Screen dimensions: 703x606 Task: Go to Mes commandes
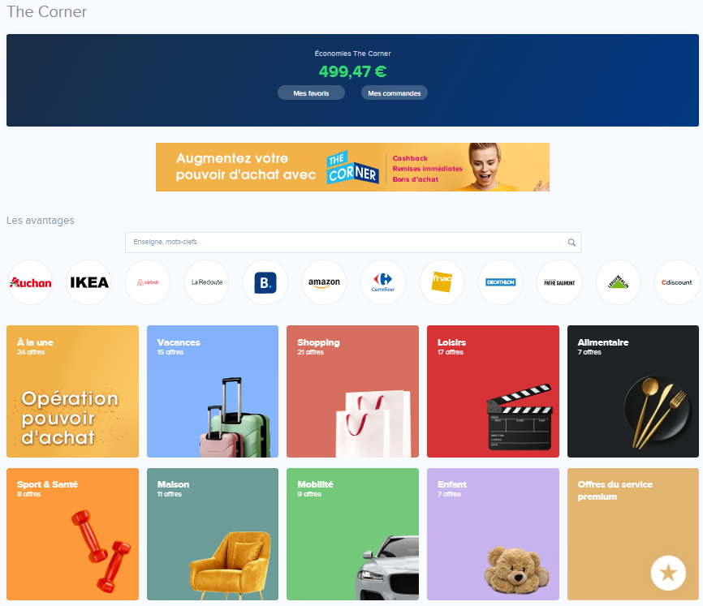(394, 93)
